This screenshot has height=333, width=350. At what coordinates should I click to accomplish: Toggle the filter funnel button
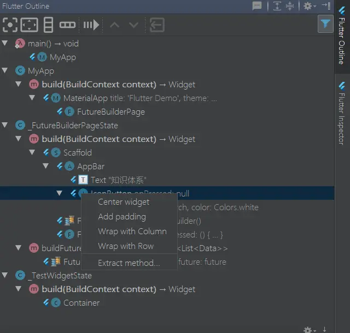[325, 24]
